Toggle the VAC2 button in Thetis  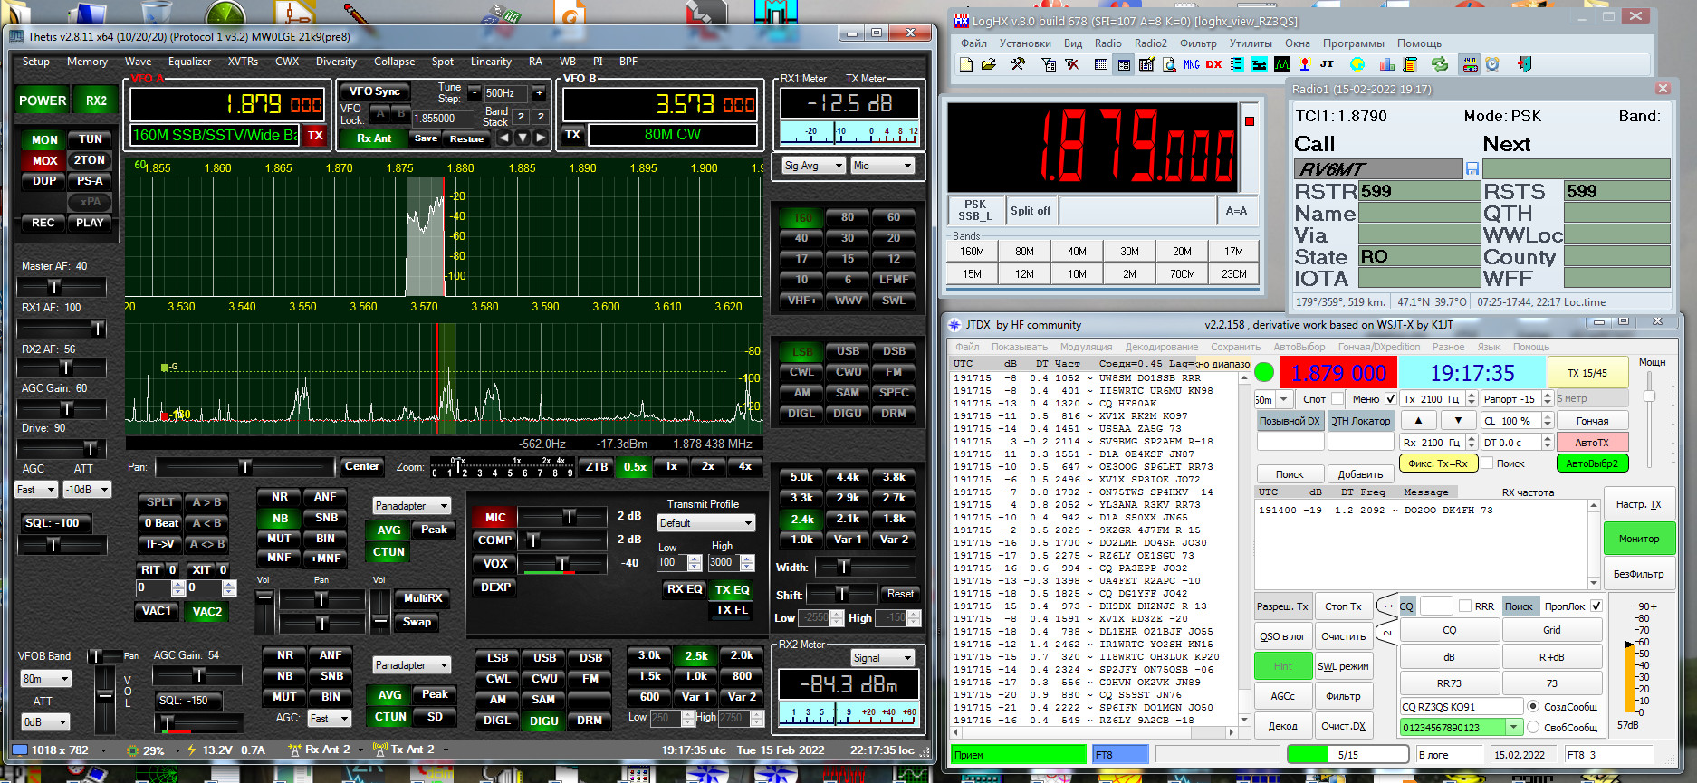[207, 612]
